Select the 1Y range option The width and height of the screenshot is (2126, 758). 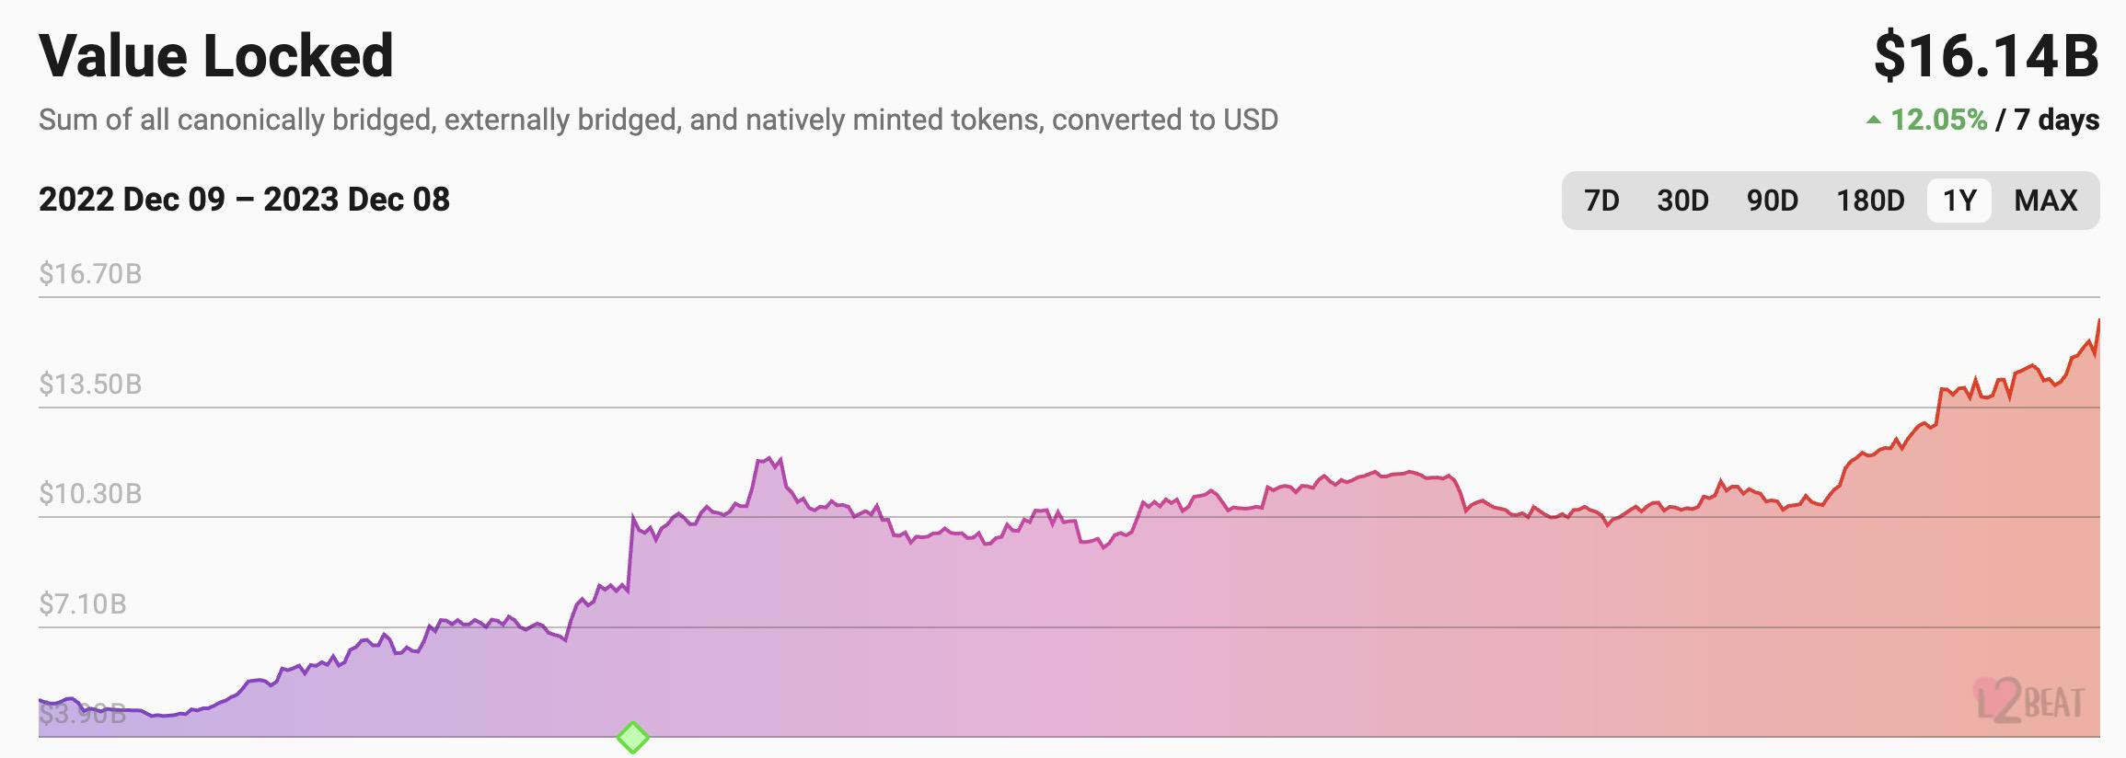pyautogui.click(x=1959, y=201)
